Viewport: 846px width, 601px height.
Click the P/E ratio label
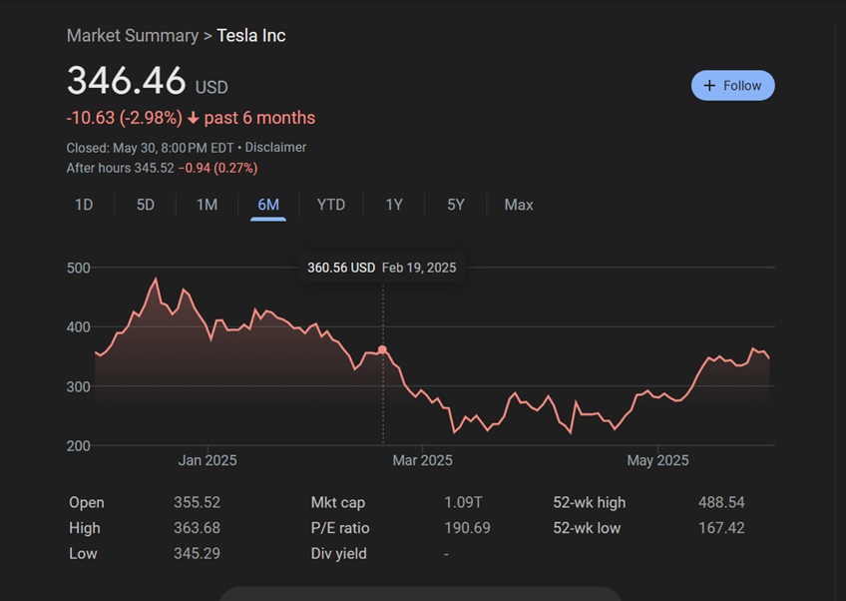coord(340,527)
